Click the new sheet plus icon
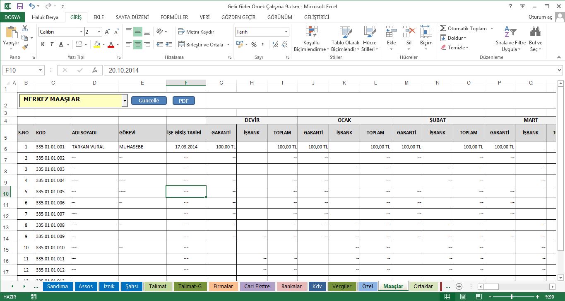565x301 pixels. tap(459, 286)
